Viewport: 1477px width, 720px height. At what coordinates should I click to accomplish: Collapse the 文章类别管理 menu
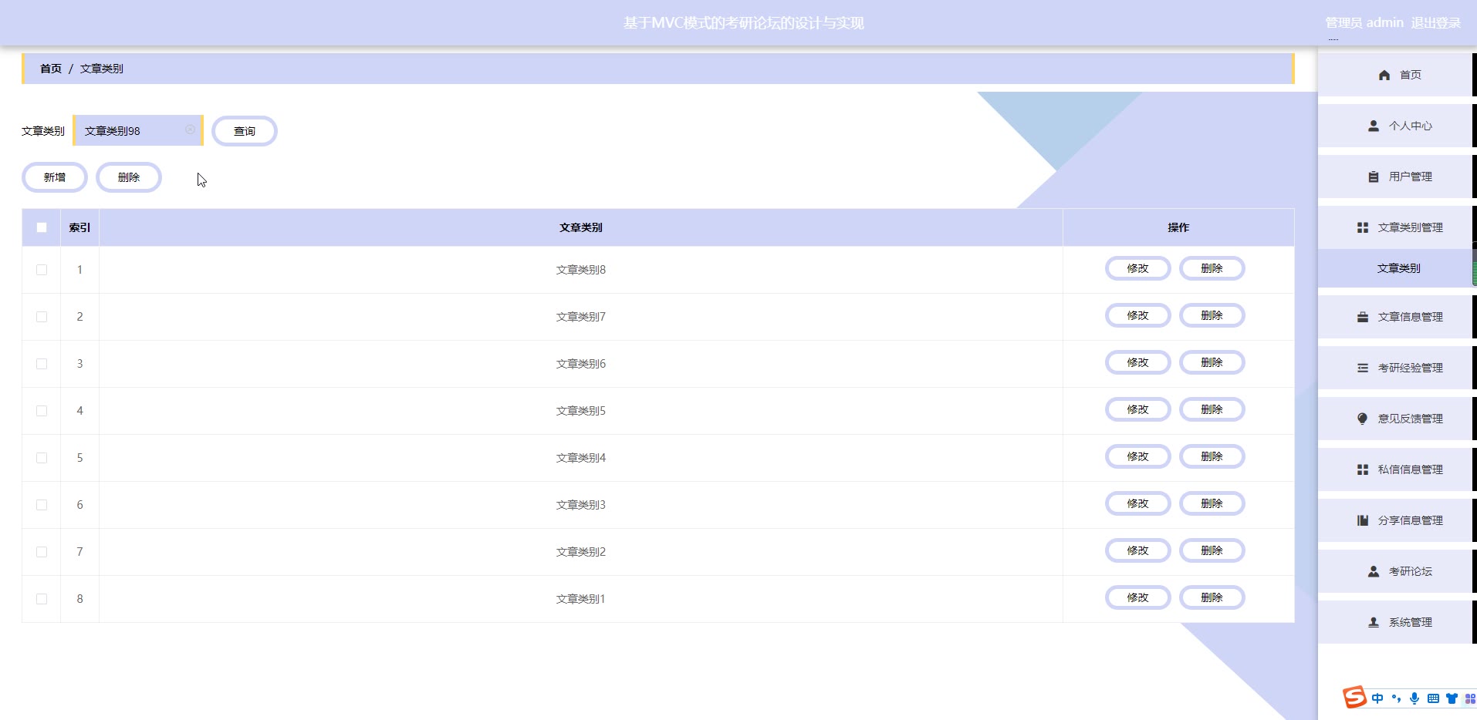click(1397, 227)
